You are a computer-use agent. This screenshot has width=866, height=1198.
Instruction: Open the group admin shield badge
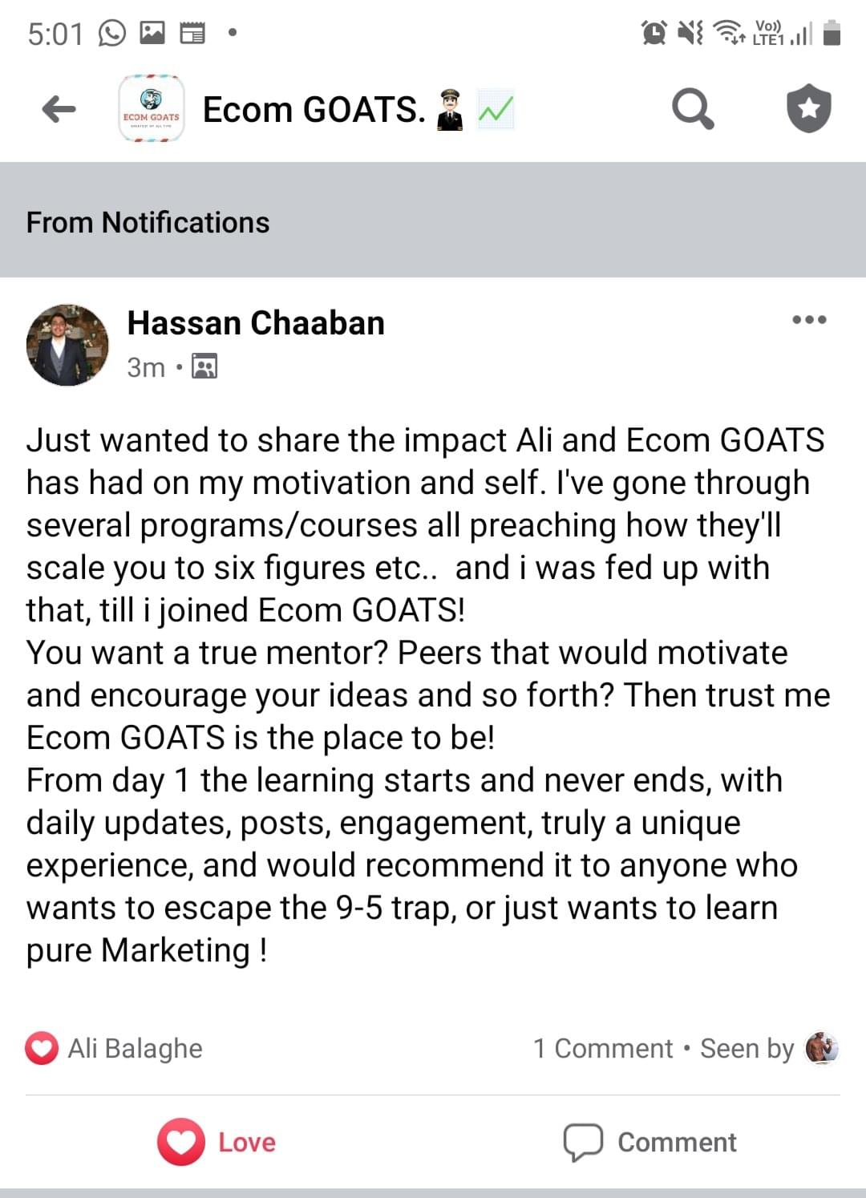click(808, 108)
